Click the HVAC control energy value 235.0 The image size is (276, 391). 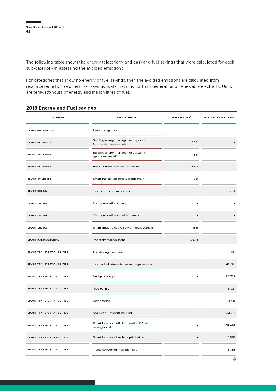coord(194,167)
